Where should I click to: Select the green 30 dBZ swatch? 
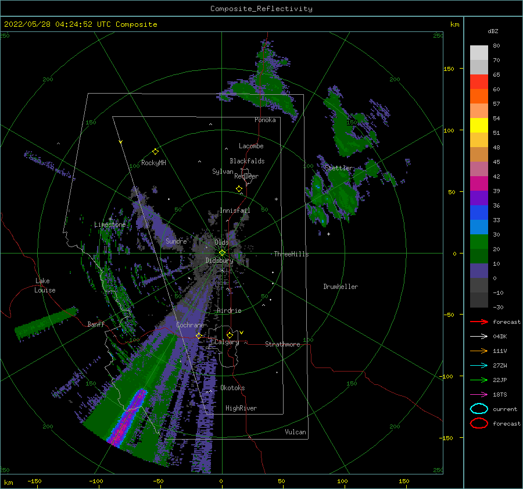click(479, 241)
